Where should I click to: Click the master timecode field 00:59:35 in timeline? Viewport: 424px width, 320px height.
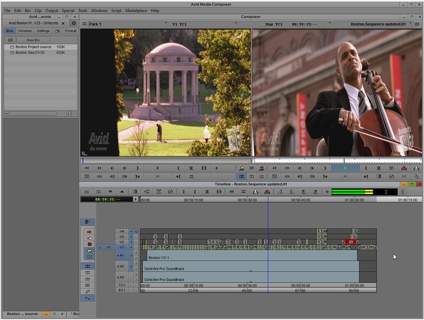pos(108,200)
